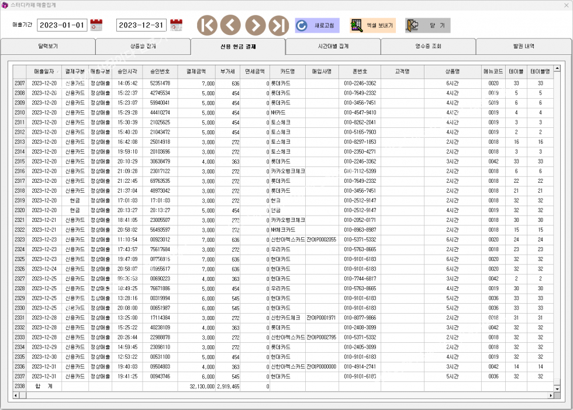The image size is (573, 410).
Task: Click the 합 계 total row label
Action: (44, 386)
